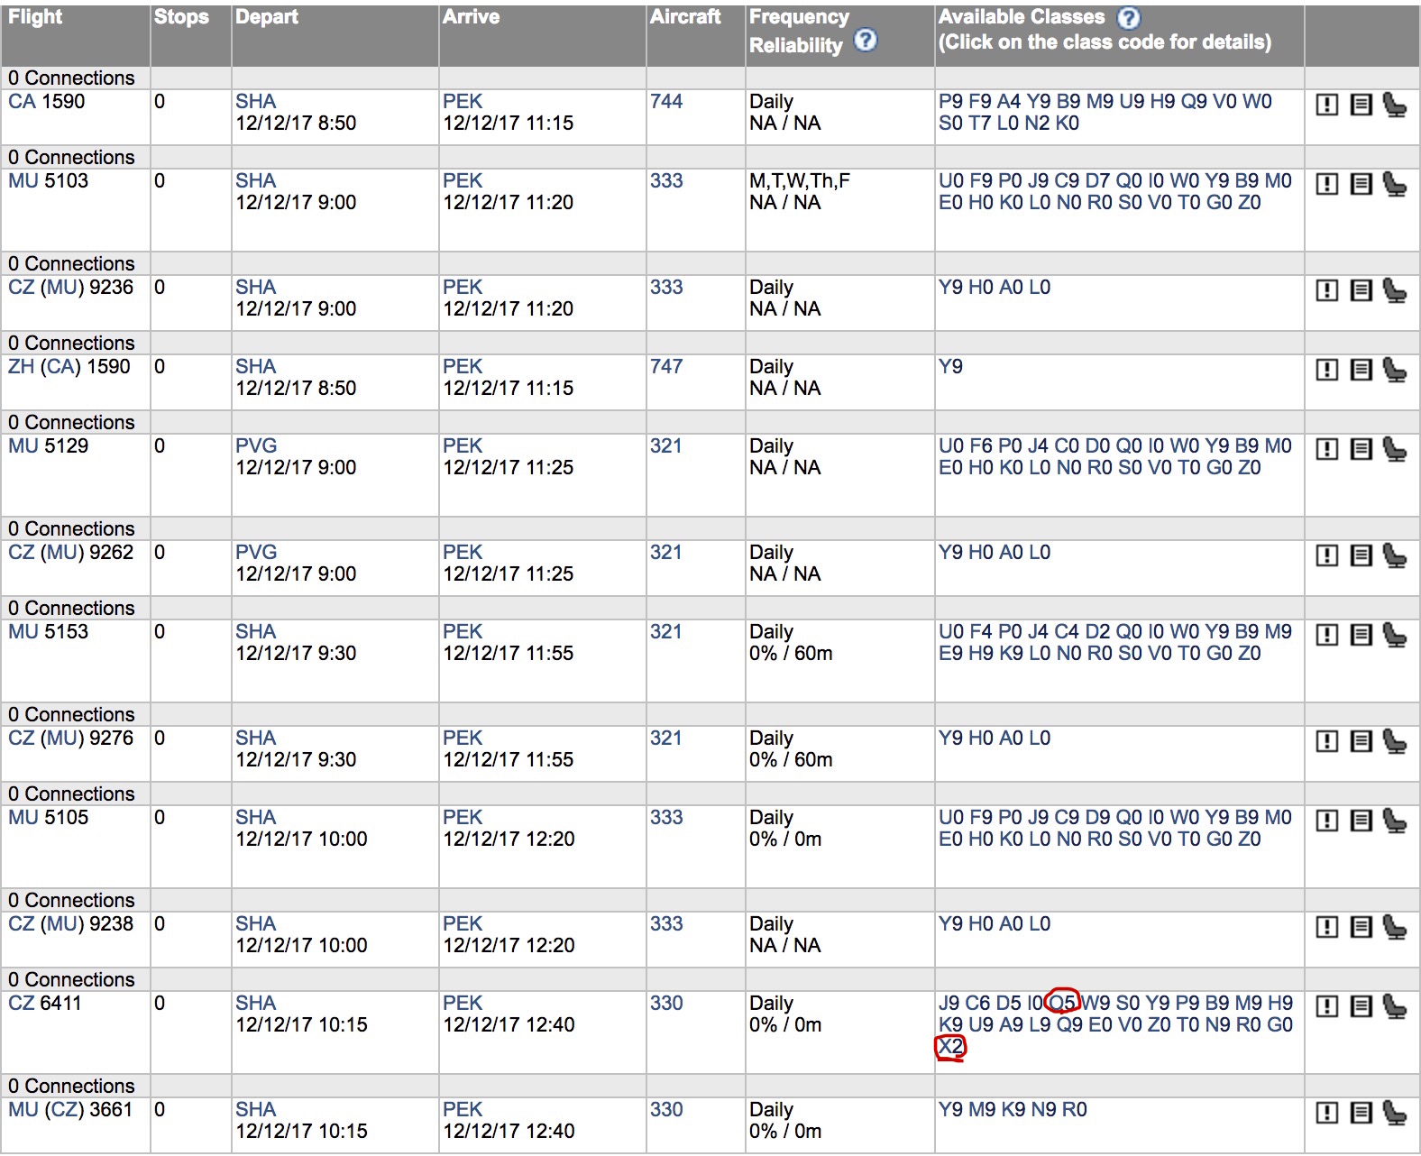View flight details icon for MU 5105
This screenshot has width=1421, height=1156.
pyautogui.click(x=1361, y=821)
